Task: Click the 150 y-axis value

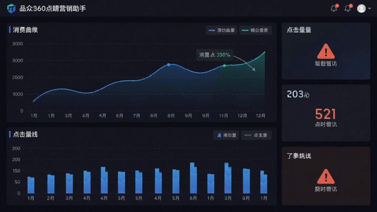Action: coord(16,171)
